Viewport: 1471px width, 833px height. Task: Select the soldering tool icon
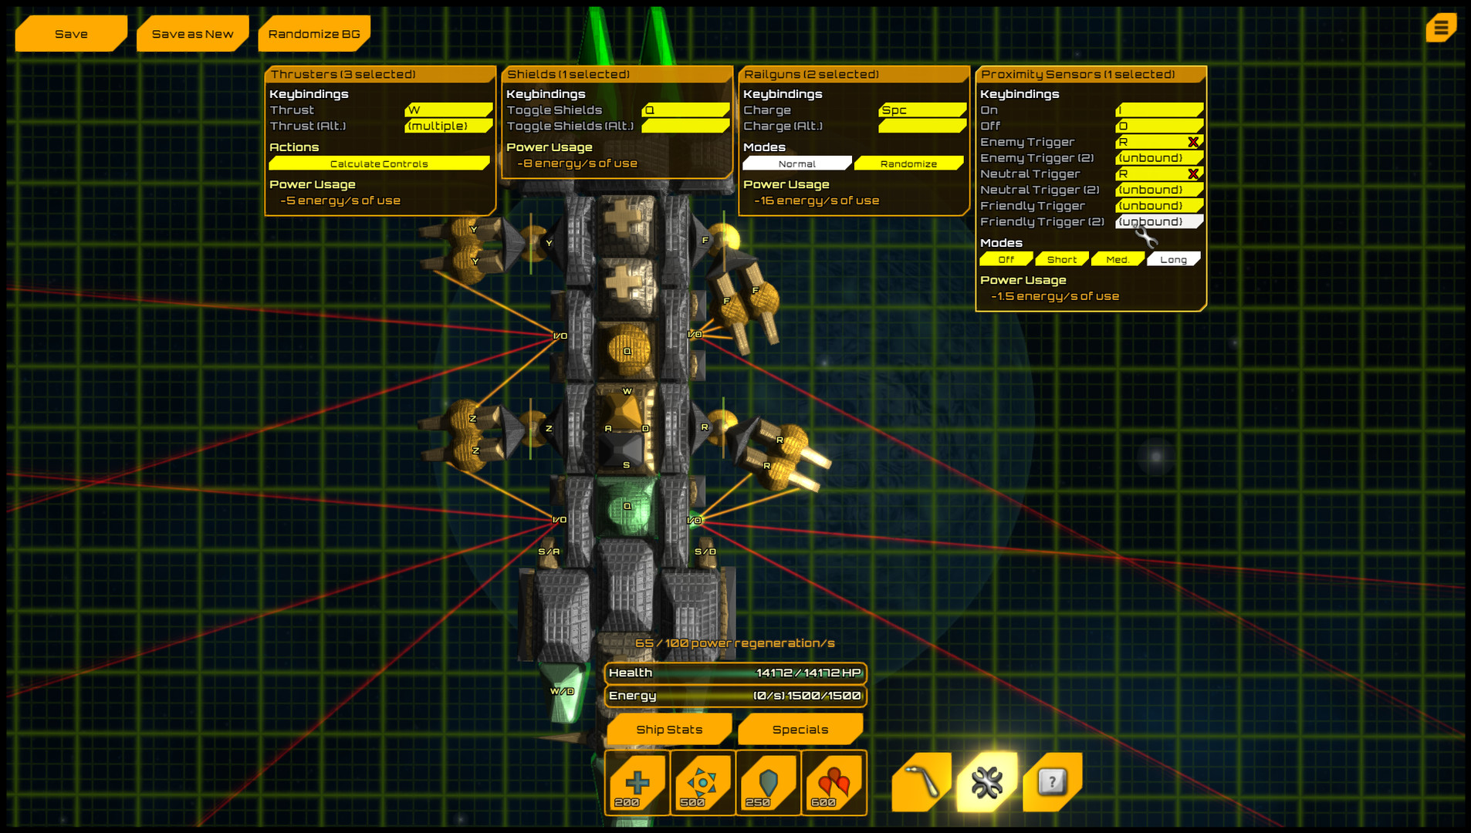(920, 782)
